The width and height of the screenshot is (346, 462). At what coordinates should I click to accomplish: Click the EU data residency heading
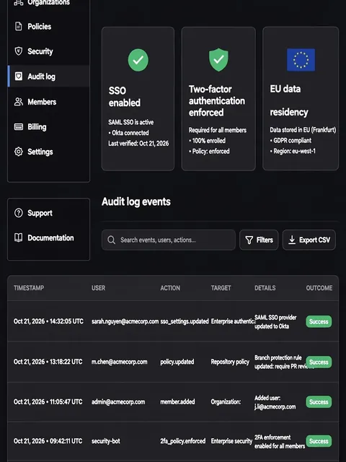click(x=289, y=100)
